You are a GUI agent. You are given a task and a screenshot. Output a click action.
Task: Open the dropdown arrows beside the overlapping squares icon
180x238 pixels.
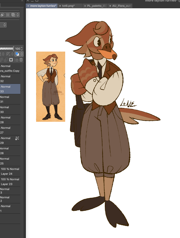(18, 15)
